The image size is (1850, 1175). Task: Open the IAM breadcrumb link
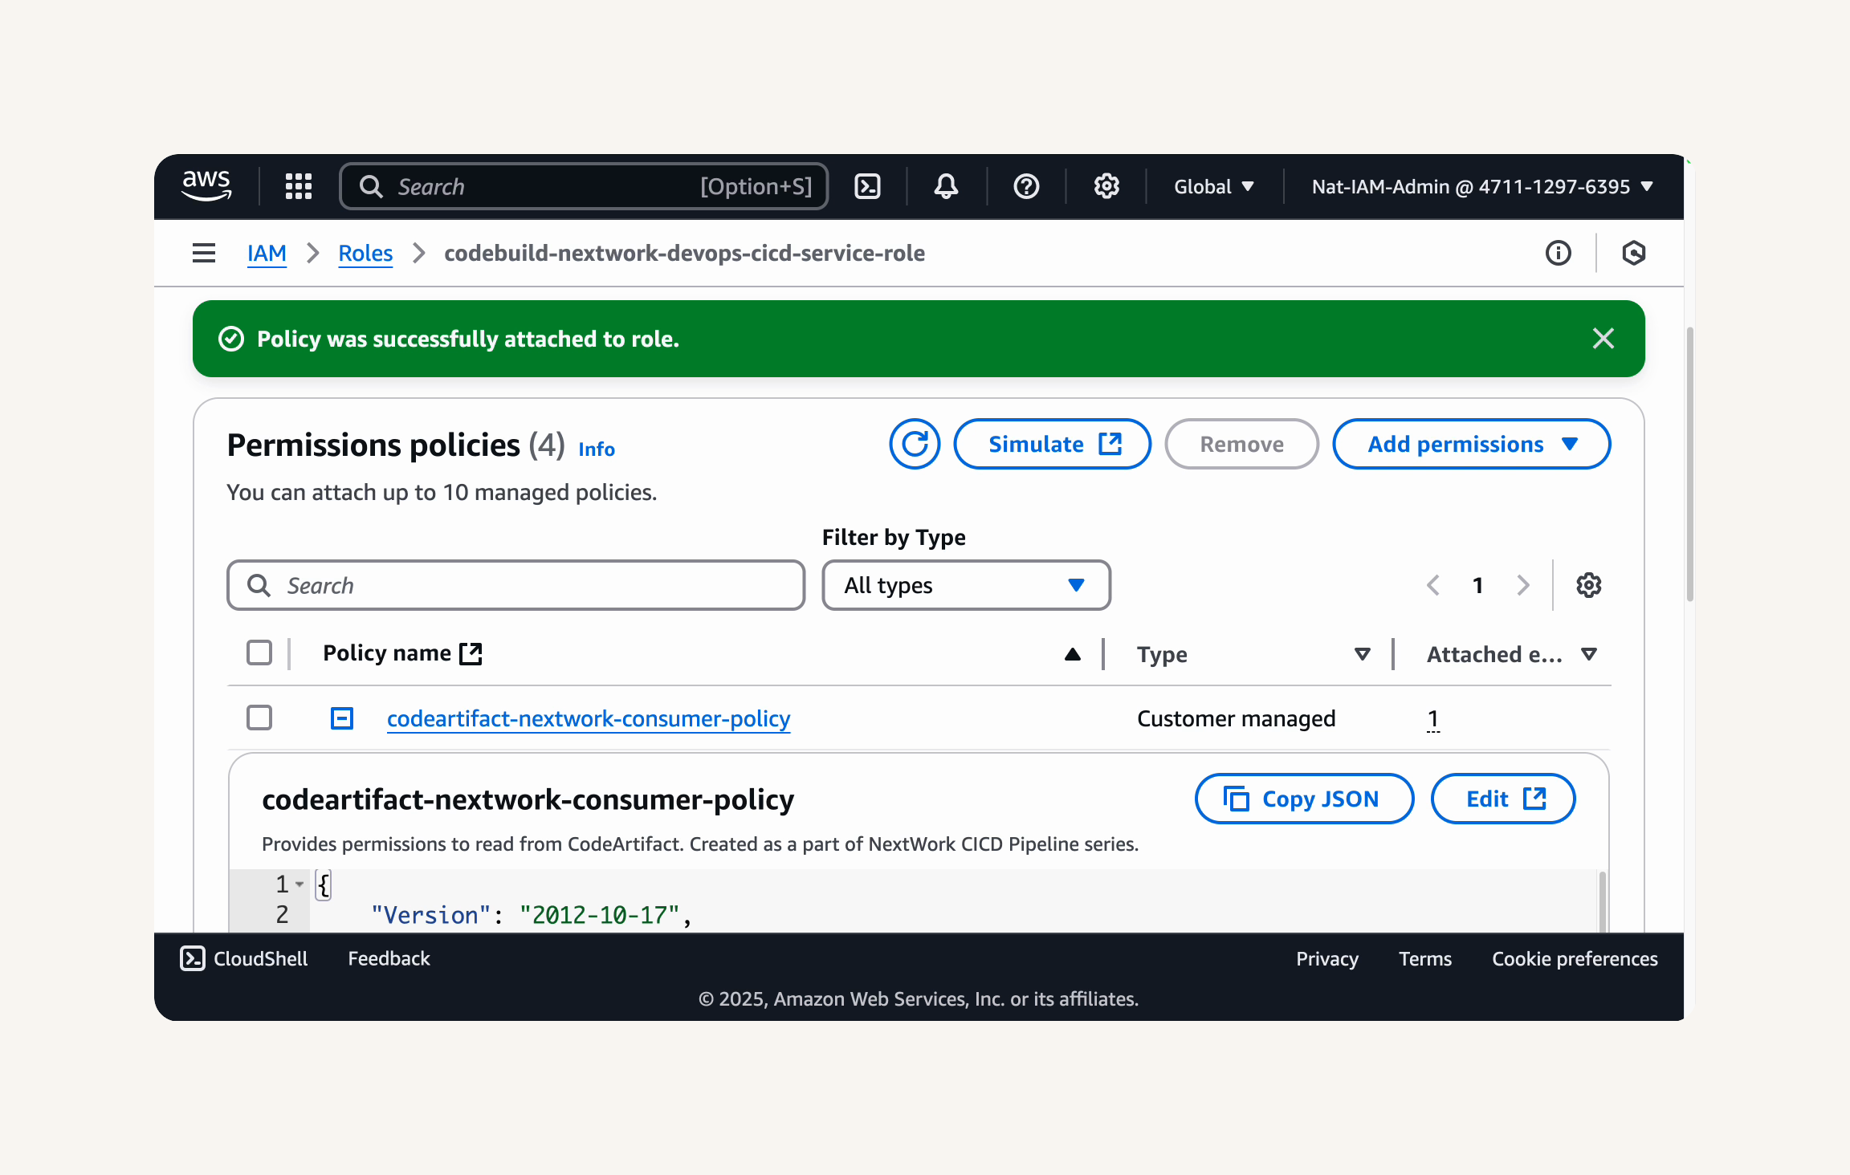coord(267,253)
